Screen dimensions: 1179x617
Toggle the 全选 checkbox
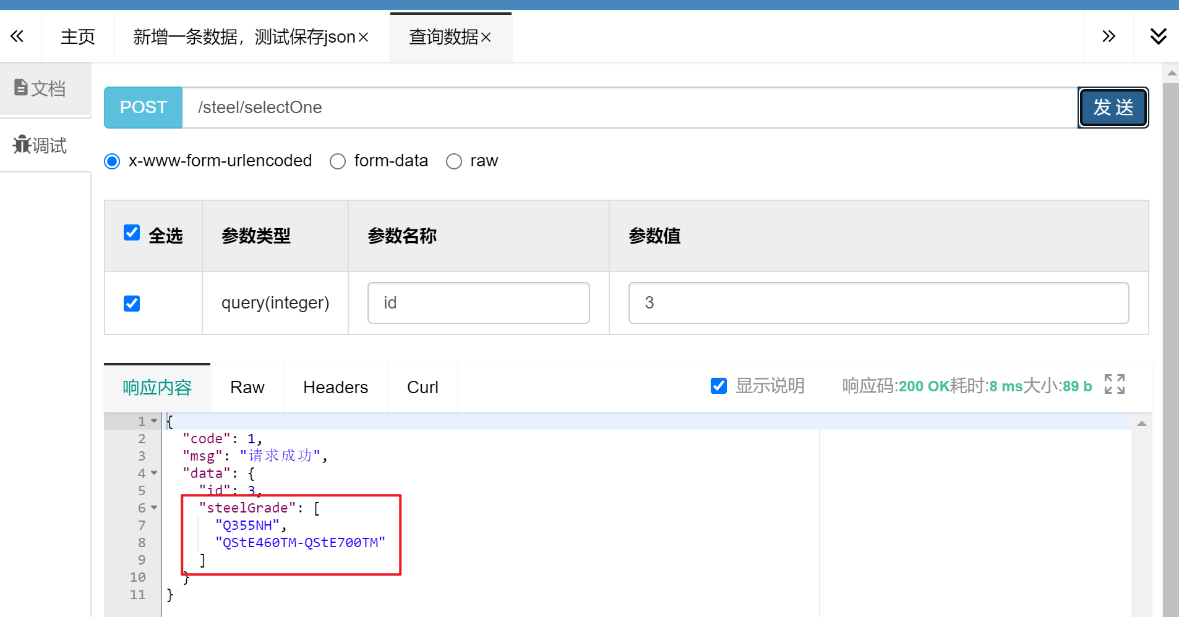point(132,233)
